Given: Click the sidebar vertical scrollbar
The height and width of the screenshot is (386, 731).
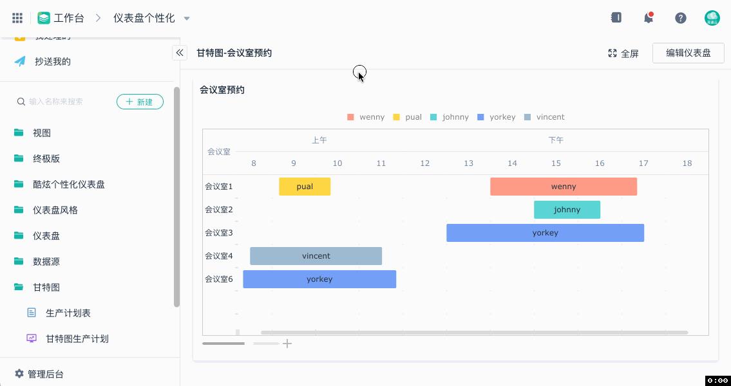Looking at the screenshot, I should pos(176,196).
